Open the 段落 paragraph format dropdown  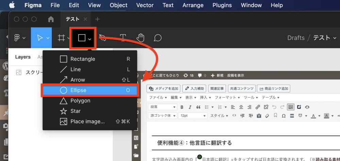point(163,107)
